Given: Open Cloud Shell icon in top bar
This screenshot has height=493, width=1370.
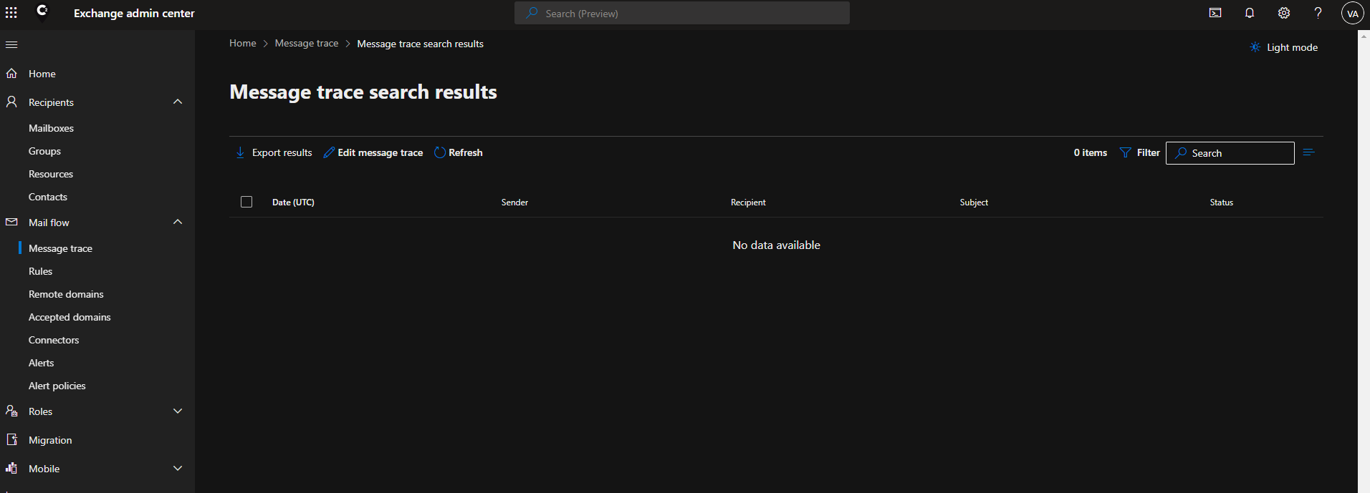Looking at the screenshot, I should [1215, 13].
